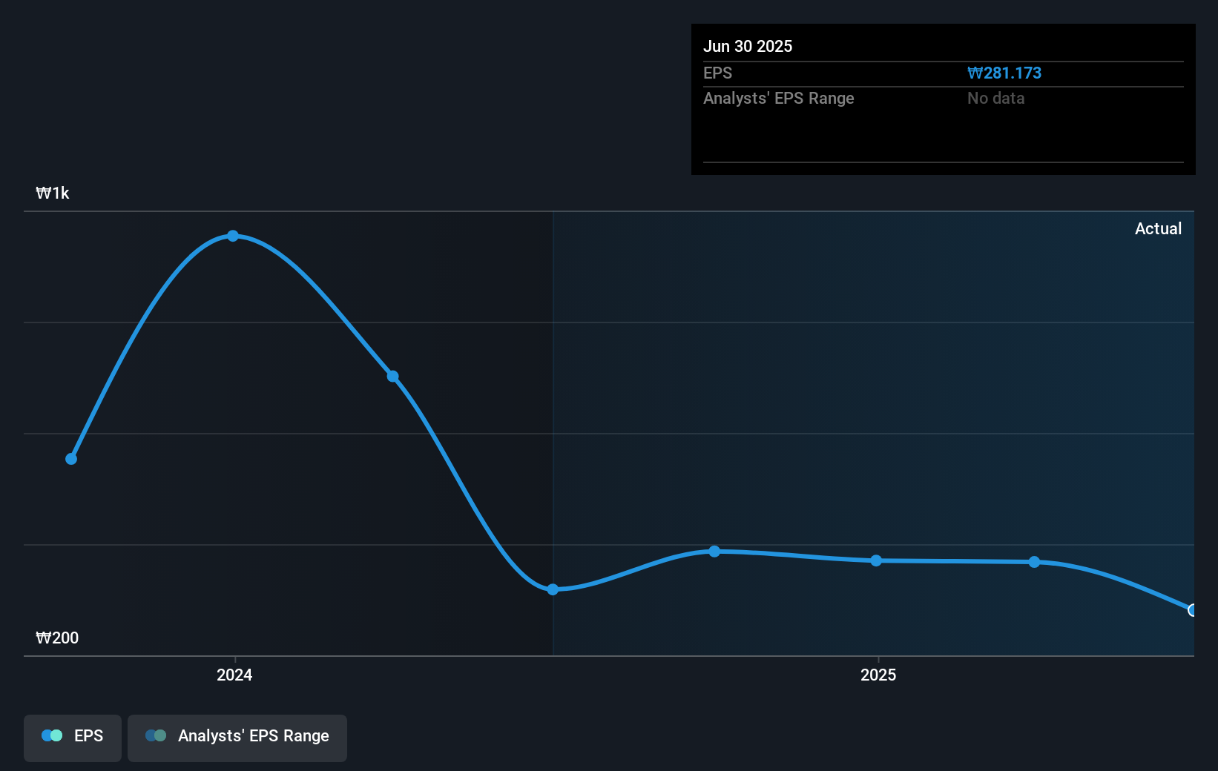Select the peak EPS data point
Image resolution: width=1218 pixels, height=771 pixels.
pyautogui.click(x=233, y=236)
